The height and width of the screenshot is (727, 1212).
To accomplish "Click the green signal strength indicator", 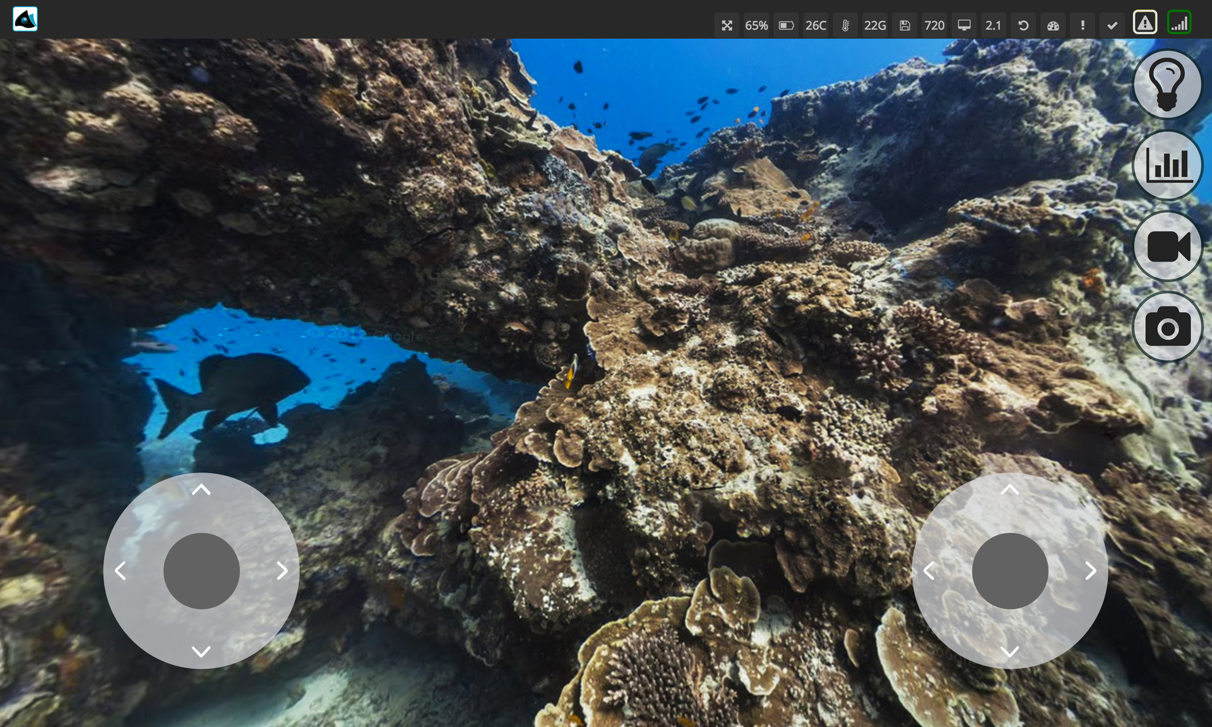I will [1179, 23].
